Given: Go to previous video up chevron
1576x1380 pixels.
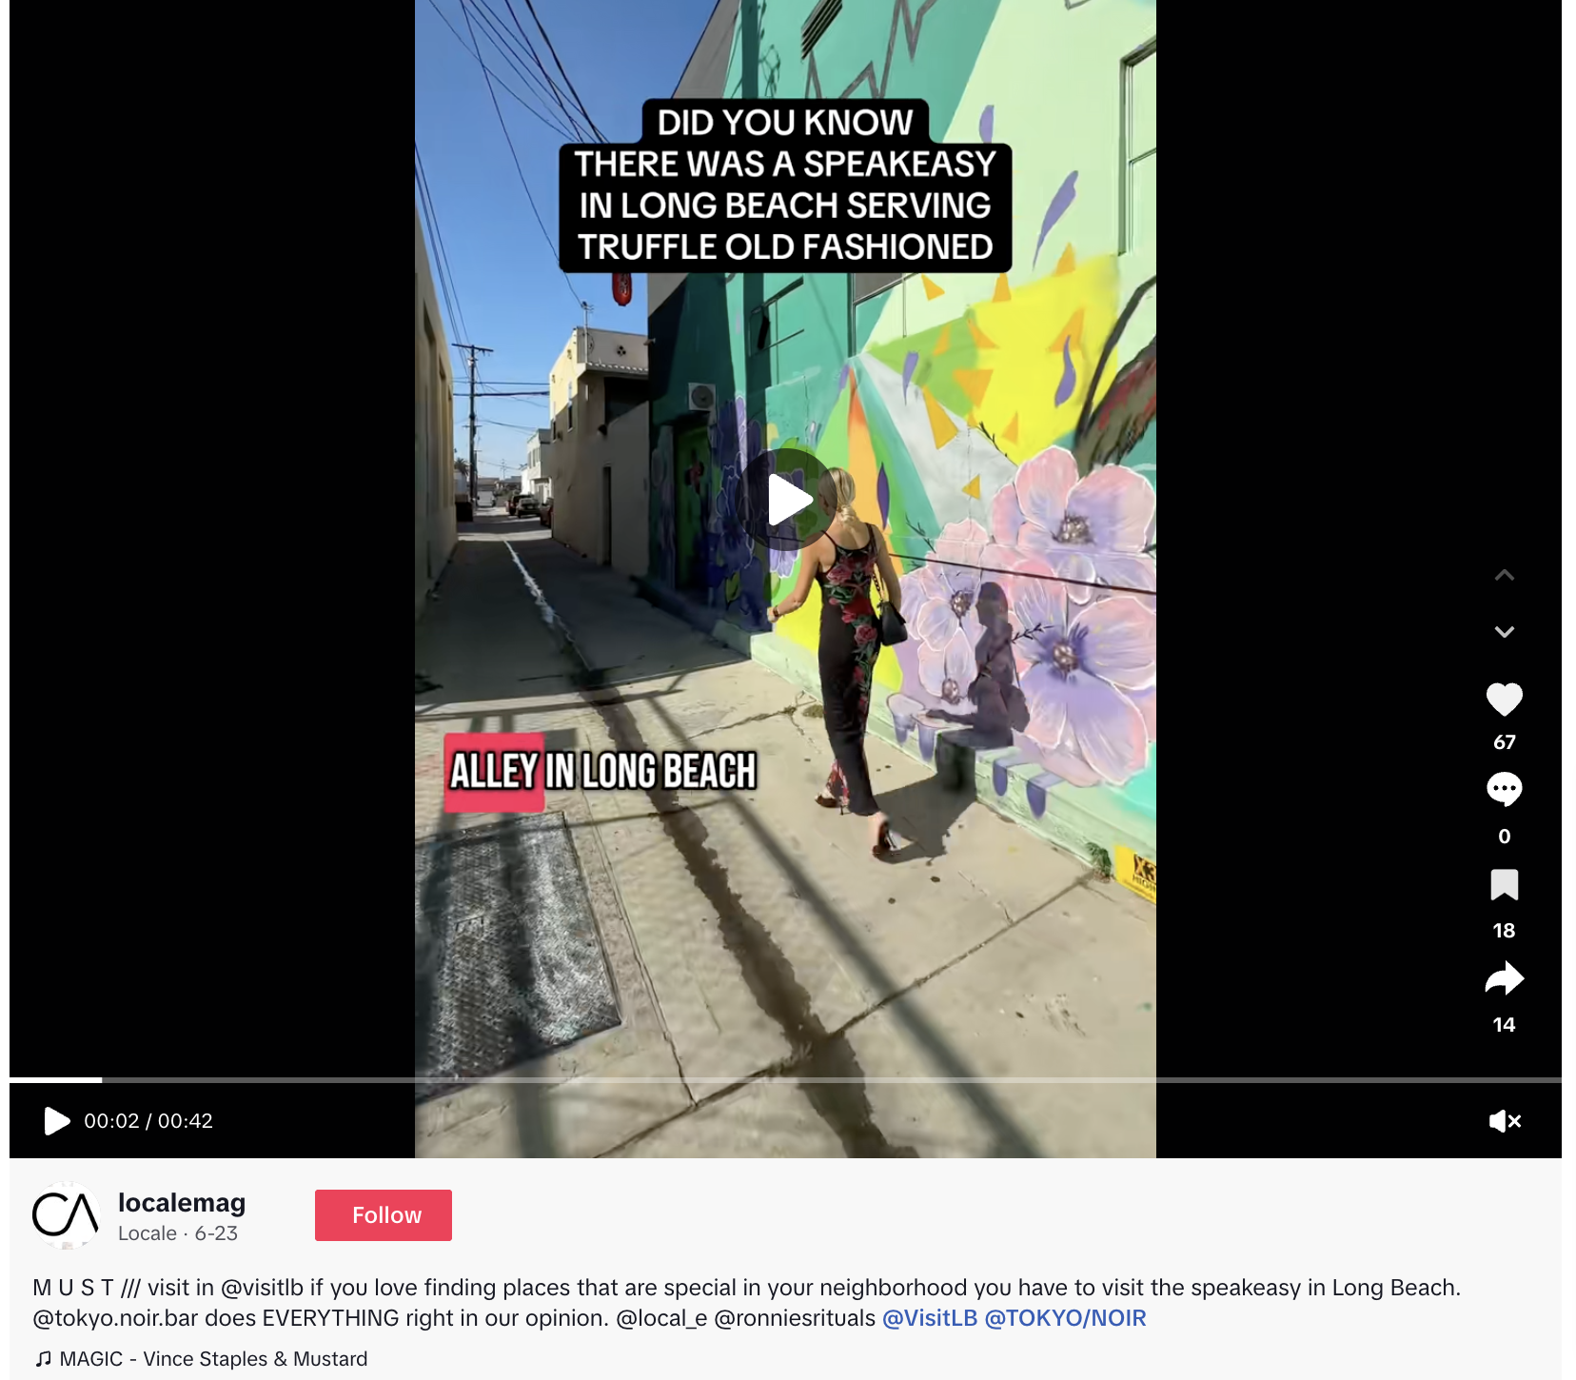Looking at the screenshot, I should pos(1504,575).
